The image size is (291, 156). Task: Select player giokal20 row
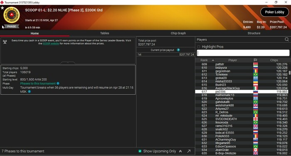tap(242, 78)
